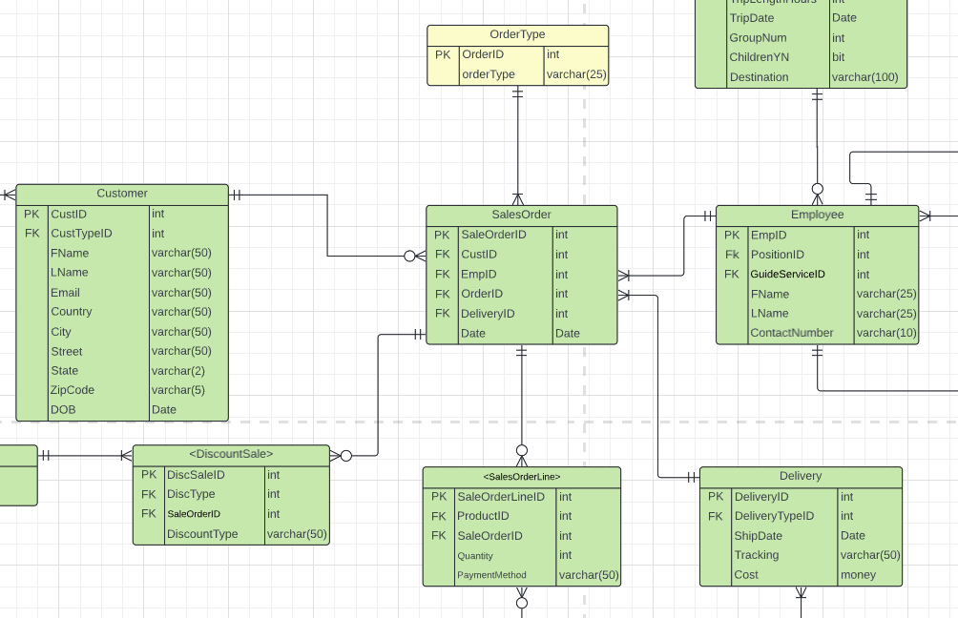Select the <SalesOrderLine> table header
The height and width of the screenshot is (618, 958).
point(521,476)
